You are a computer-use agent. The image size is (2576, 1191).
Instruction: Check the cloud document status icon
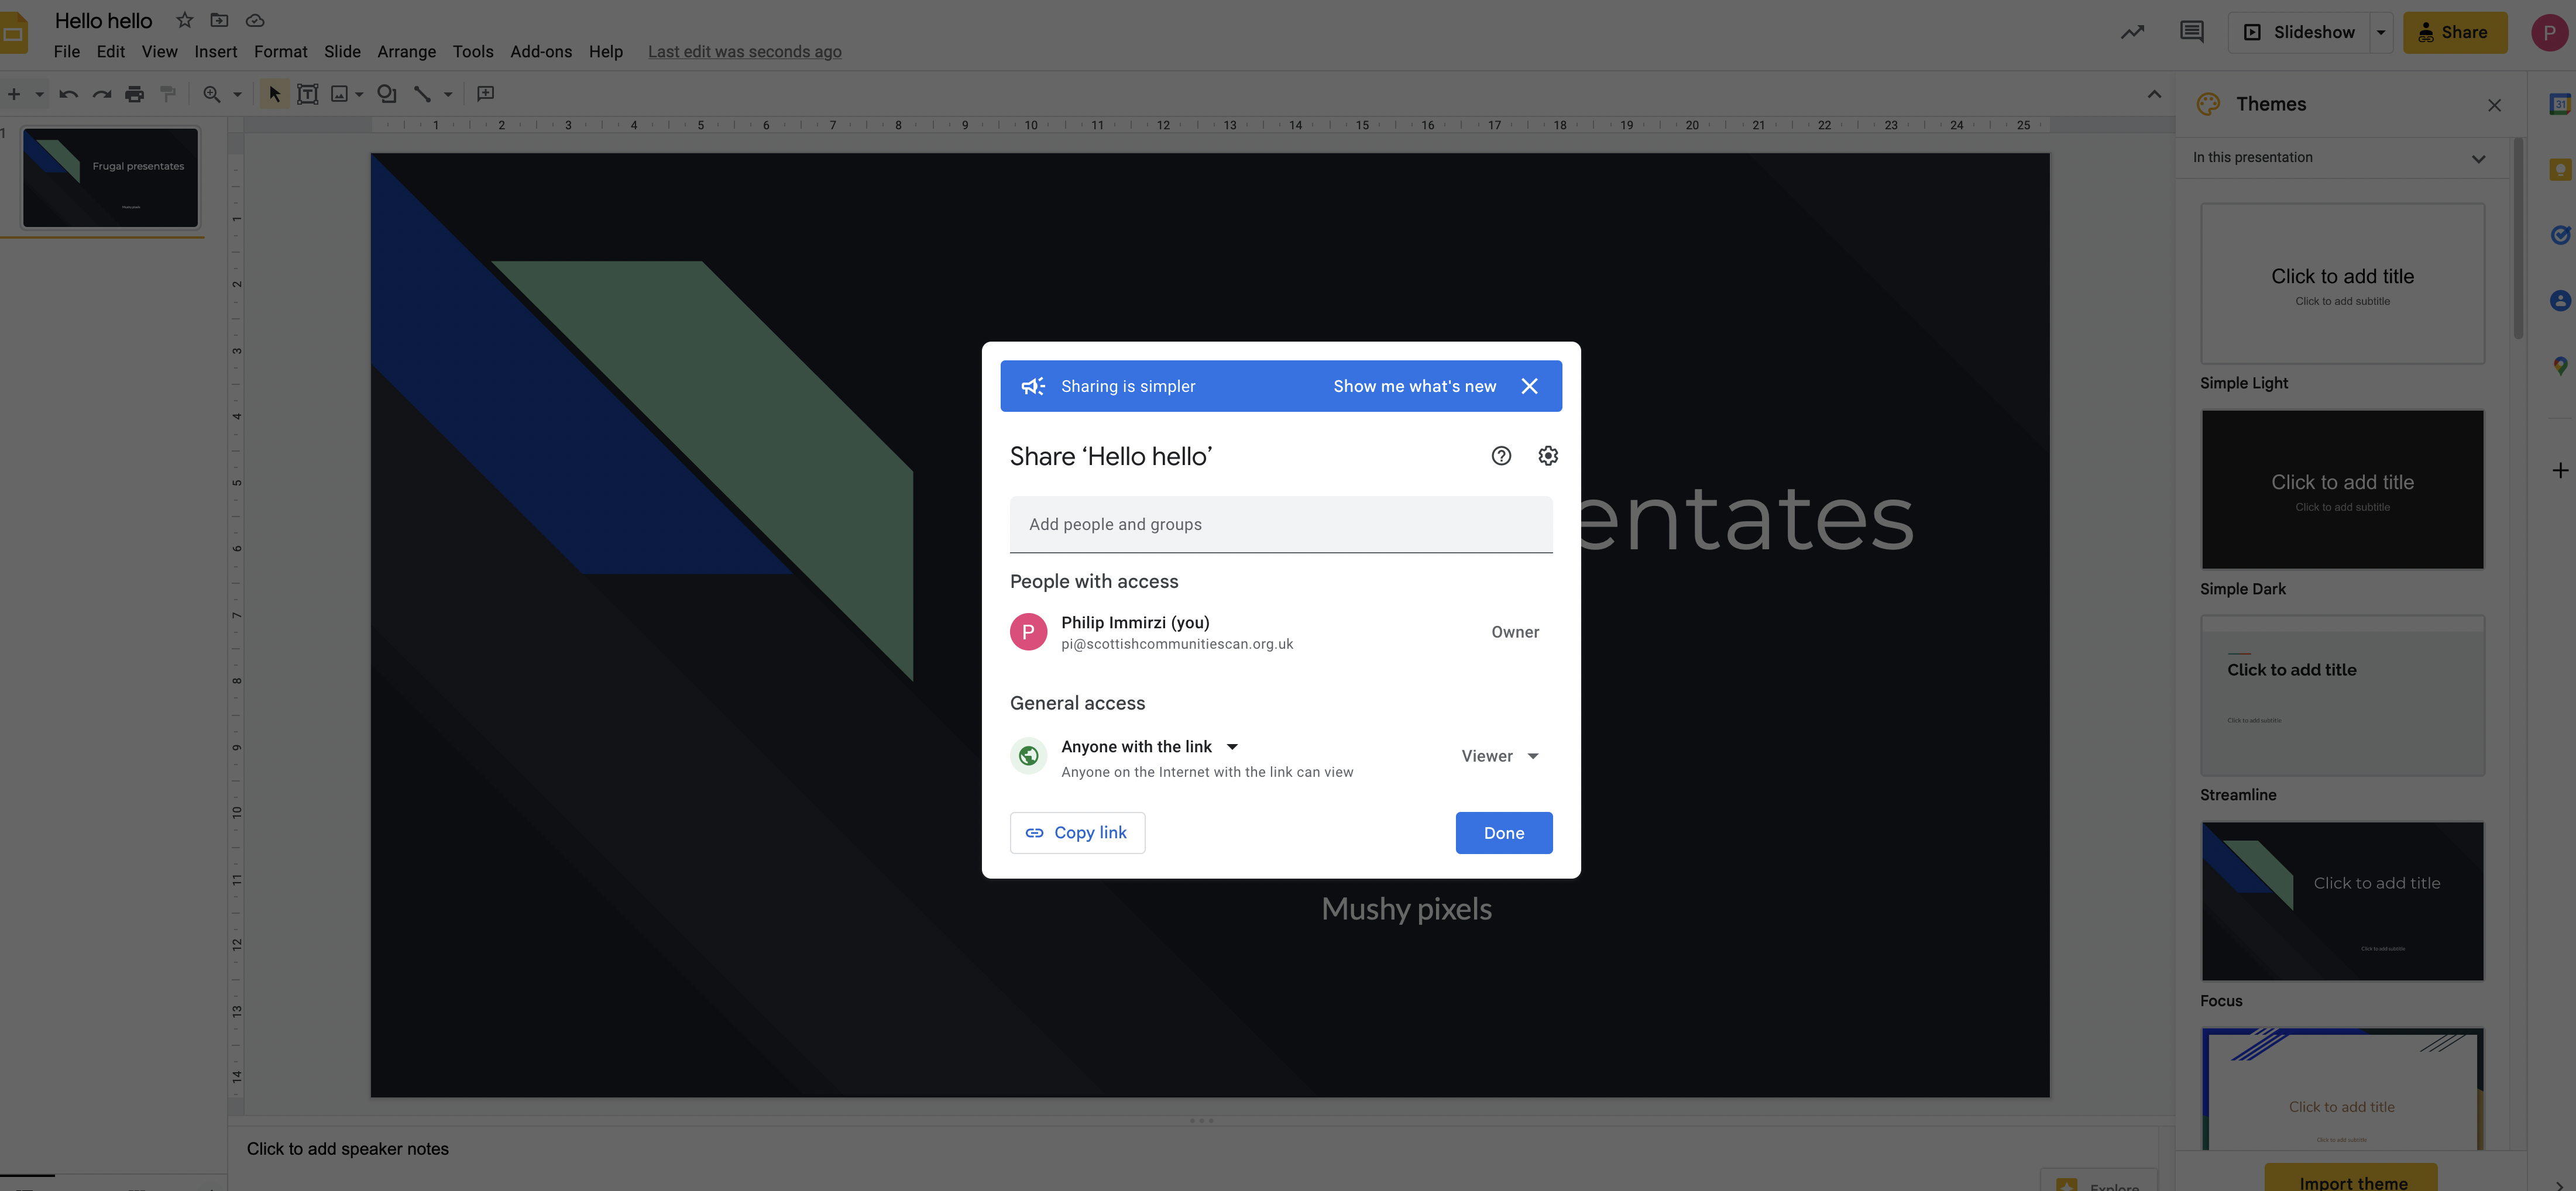coord(255,20)
